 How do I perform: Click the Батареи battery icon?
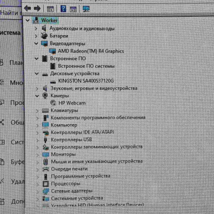point(45,36)
